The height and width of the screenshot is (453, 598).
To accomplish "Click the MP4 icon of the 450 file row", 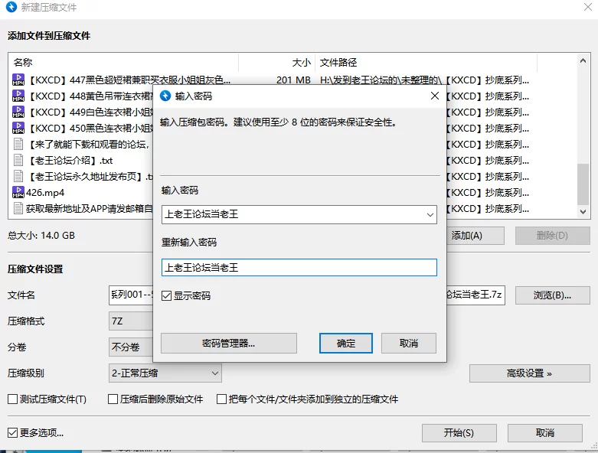I will click(18, 128).
